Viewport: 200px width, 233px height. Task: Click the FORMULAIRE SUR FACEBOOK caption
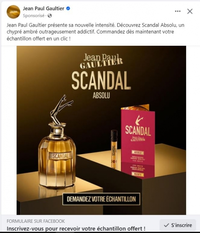pyautogui.click(x=36, y=221)
